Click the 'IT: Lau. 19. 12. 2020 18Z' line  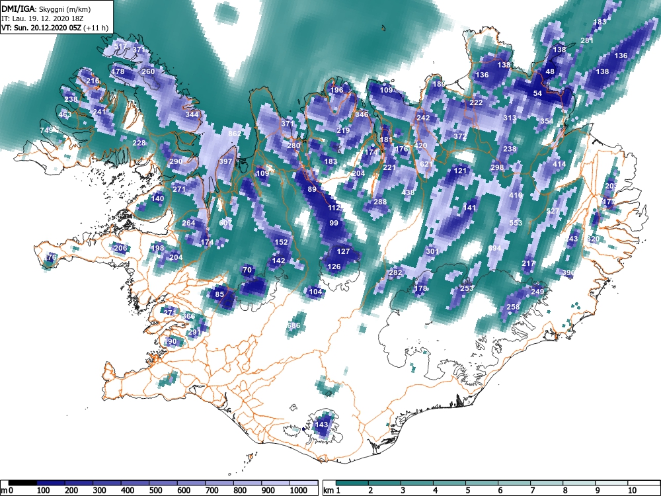pyautogui.click(x=42, y=19)
